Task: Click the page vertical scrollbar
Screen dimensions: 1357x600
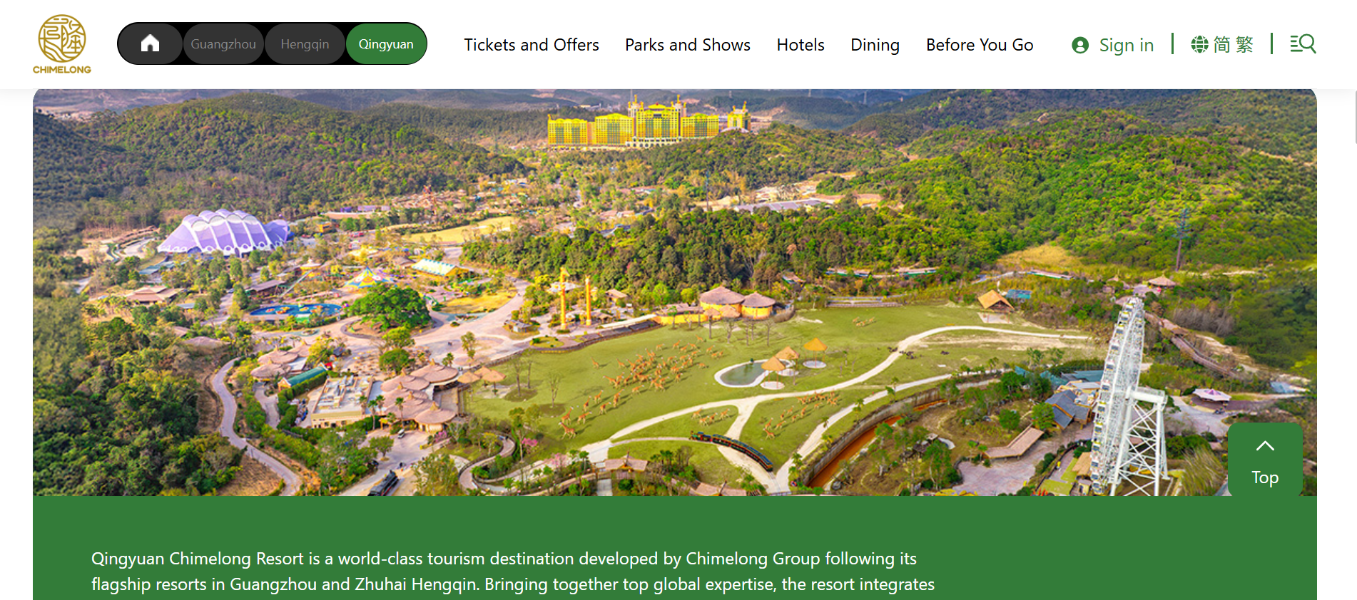Action: pos(1354,117)
